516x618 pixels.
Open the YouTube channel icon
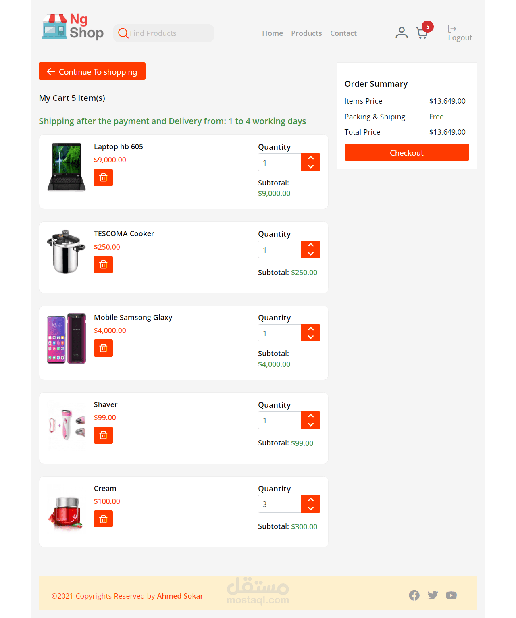451,595
